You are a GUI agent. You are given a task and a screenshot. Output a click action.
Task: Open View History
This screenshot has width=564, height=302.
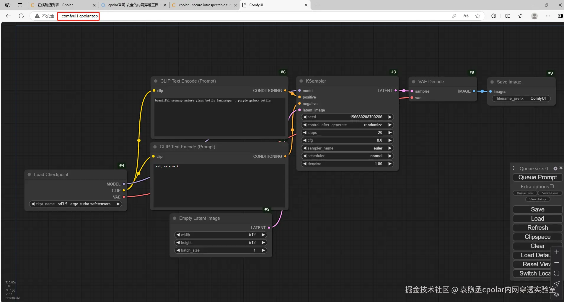click(537, 199)
